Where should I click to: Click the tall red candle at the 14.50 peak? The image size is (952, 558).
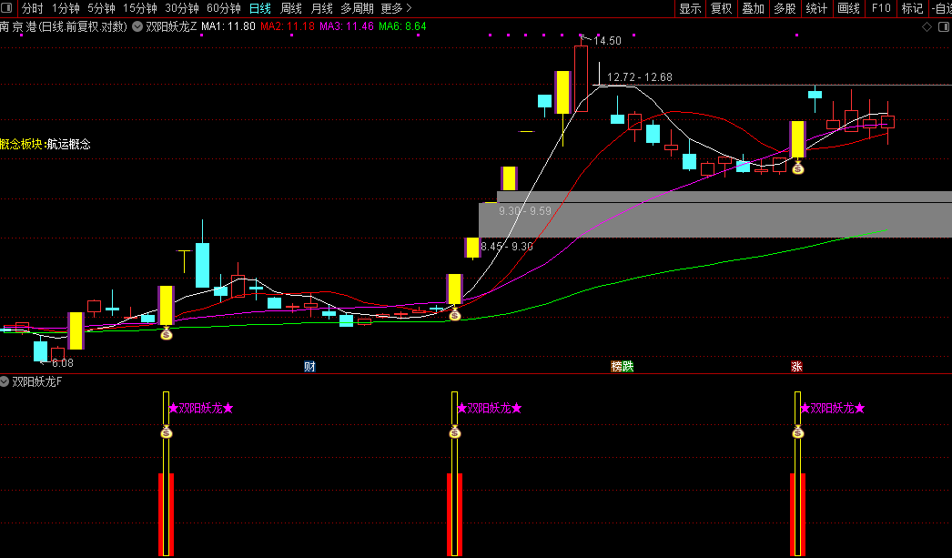(x=581, y=77)
